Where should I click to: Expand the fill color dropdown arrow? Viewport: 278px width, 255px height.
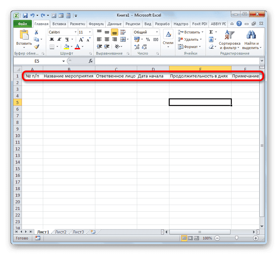click(x=71, y=47)
